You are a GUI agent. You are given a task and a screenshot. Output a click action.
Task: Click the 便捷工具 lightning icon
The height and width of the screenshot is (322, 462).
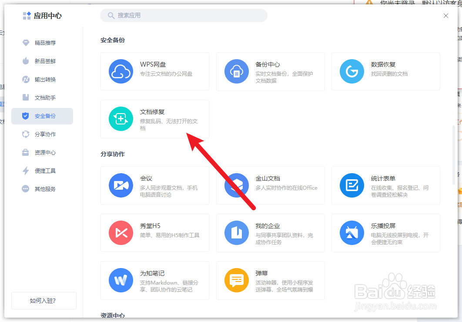click(x=26, y=171)
